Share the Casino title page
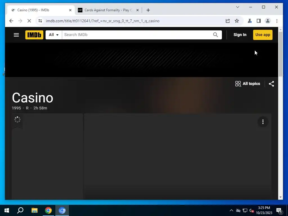Viewport: 288px width, 216px height. [271, 84]
